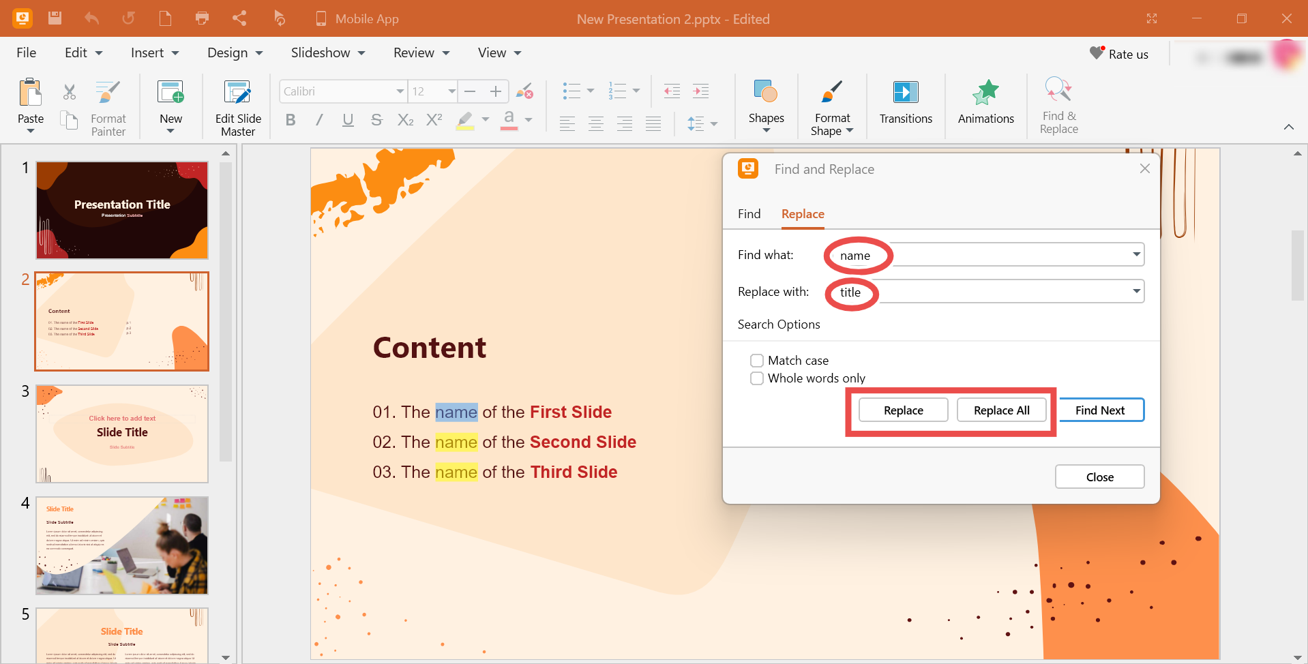Enable Match case checkbox

click(x=757, y=361)
